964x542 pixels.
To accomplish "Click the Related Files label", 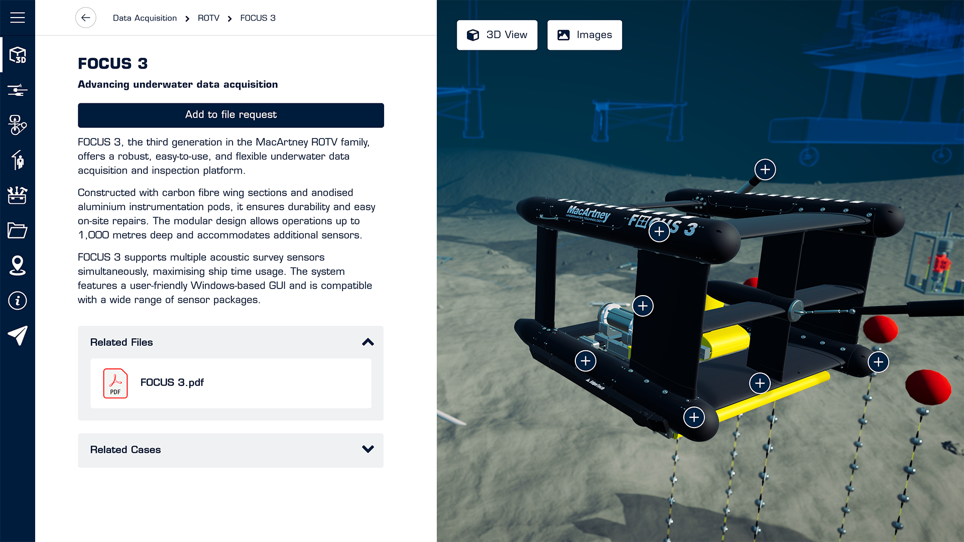I will tap(122, 342).
